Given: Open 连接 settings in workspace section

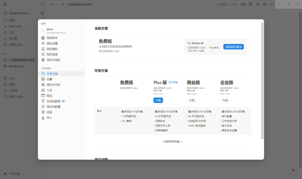Looking at the screenshot, I should (62, 112).
